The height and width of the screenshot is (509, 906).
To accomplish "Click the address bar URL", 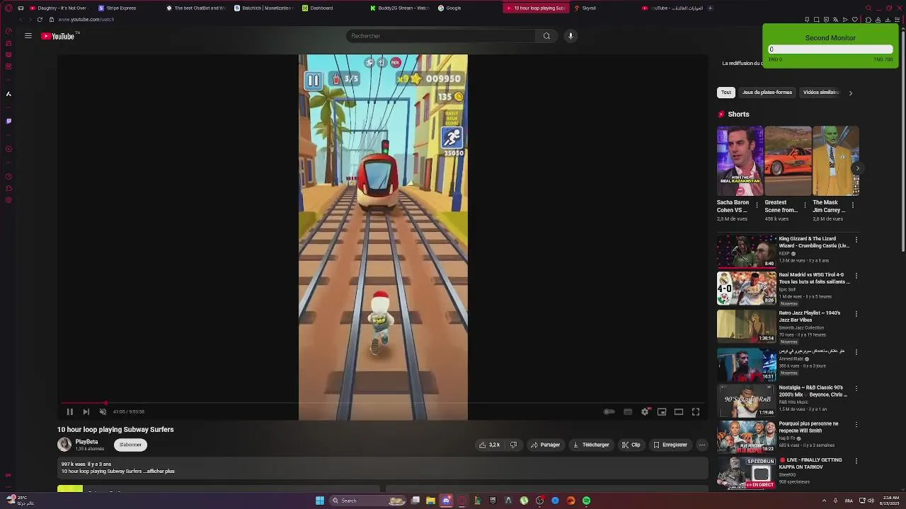I will (86, 20).
